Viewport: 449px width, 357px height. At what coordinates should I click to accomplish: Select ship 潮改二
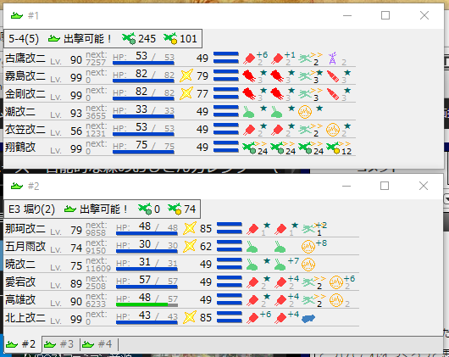pyautogui.click(x=20, y=112)
